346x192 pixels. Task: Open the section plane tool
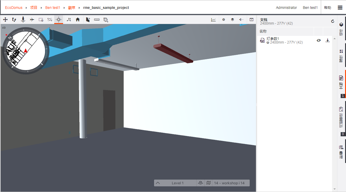(x=88, y=20)
